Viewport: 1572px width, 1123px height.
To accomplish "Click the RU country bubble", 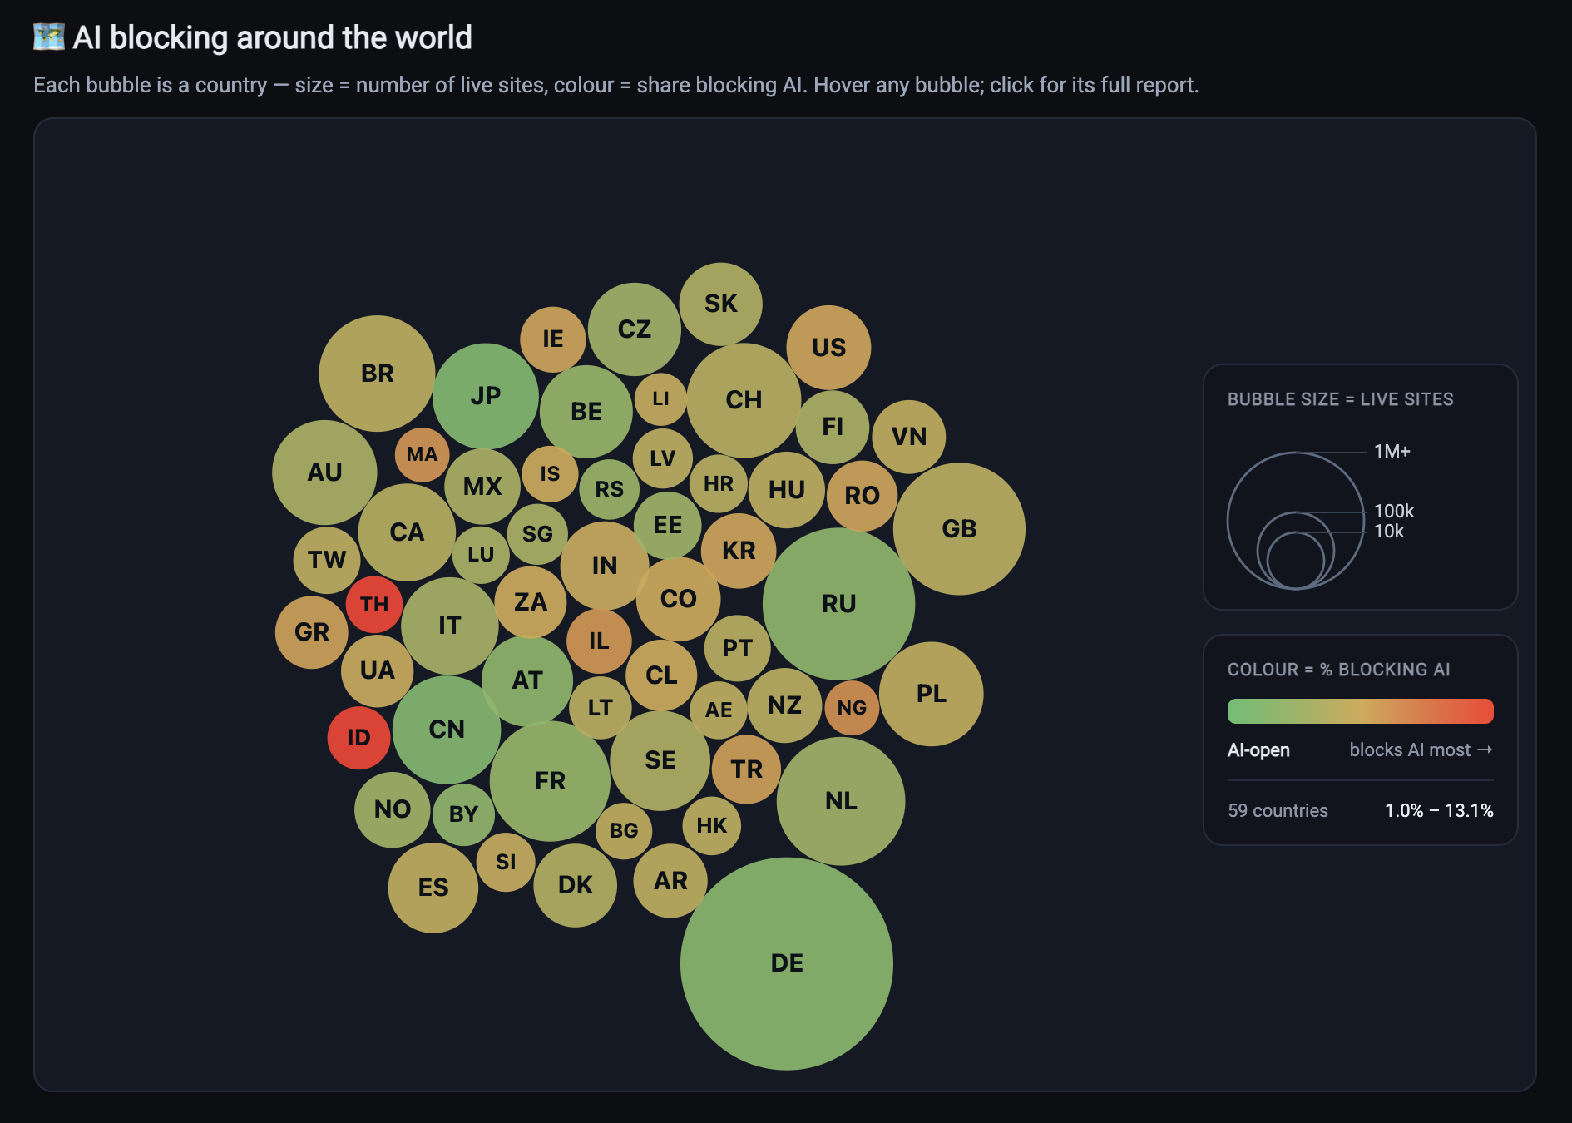I will 838,604.
